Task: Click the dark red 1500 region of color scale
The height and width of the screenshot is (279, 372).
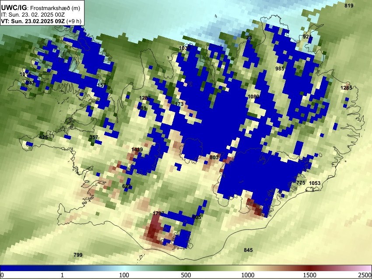Action: point(310,269)
